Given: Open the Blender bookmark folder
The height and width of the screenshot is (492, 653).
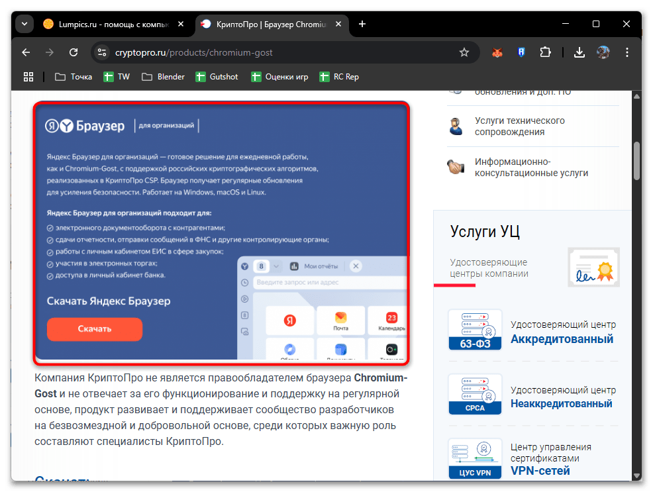Looking at the screenshot, I should (163, 77).
